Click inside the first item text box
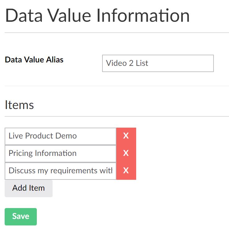 [x=61, y=136]
